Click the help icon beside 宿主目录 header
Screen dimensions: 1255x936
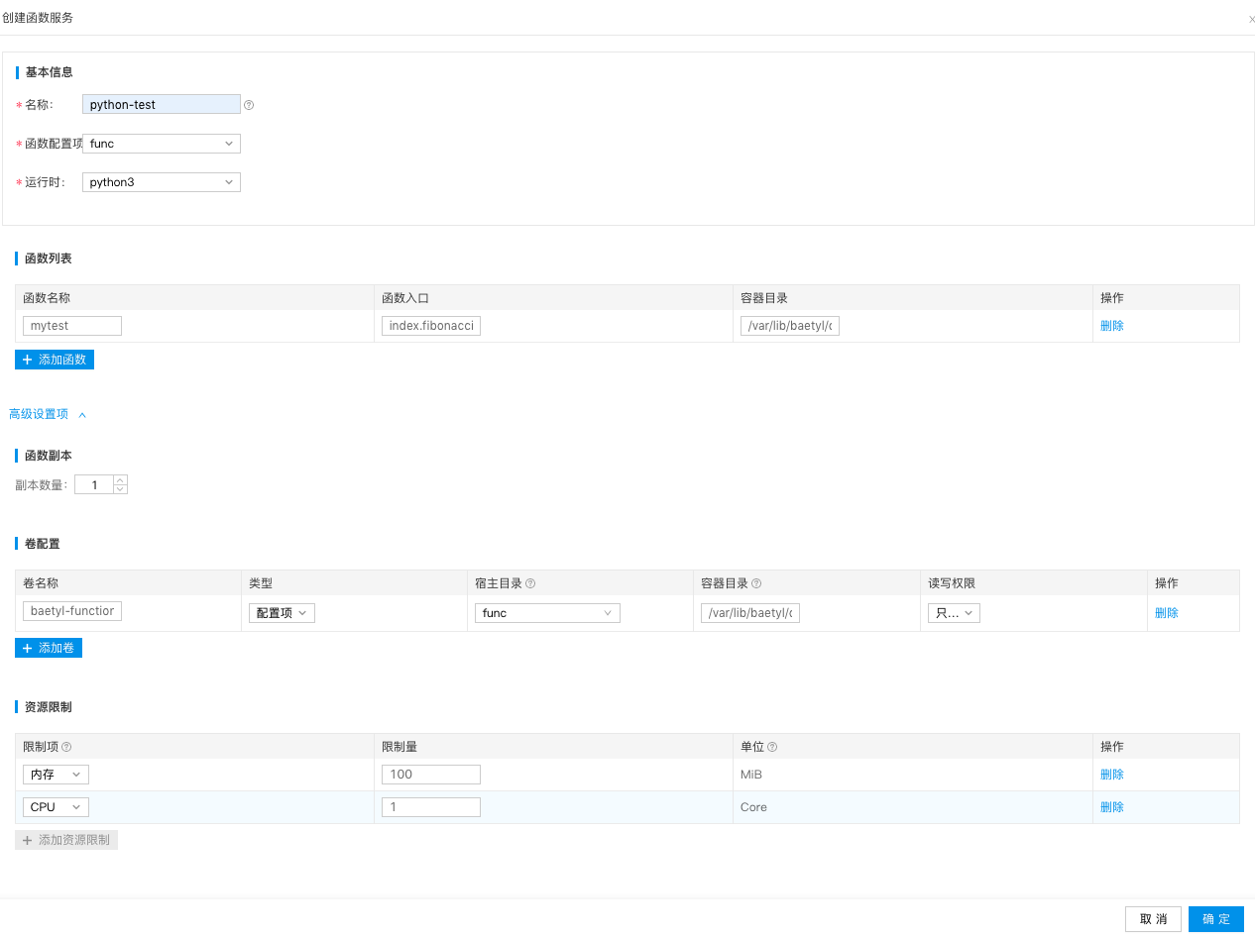tap(530, 583)
